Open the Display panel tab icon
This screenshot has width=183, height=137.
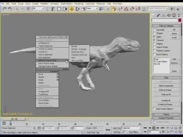point(174,16)
